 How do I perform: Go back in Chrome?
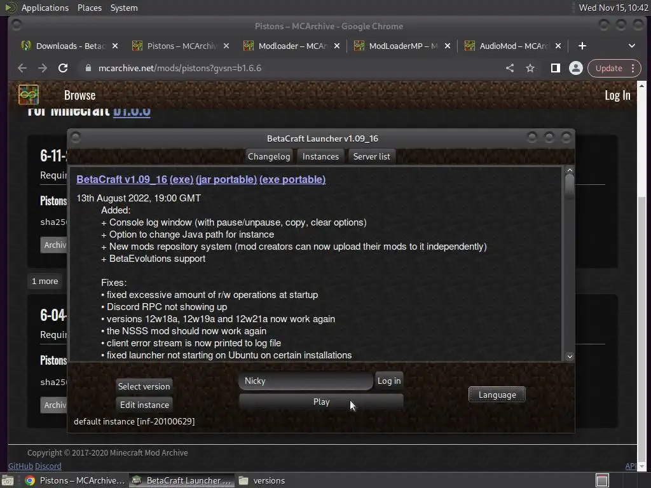22,68
